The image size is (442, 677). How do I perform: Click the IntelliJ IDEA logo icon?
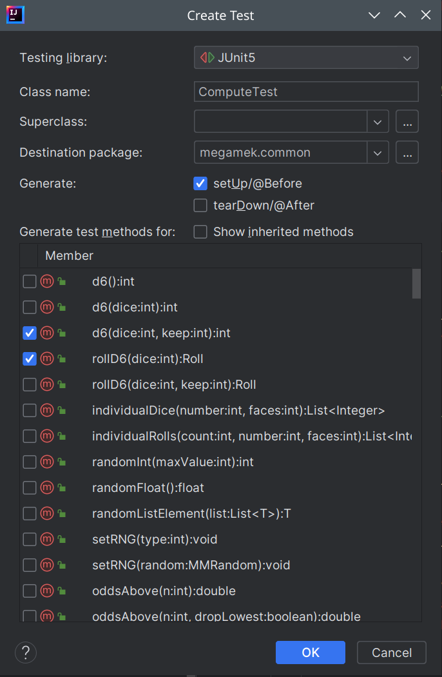coord(15,14)
